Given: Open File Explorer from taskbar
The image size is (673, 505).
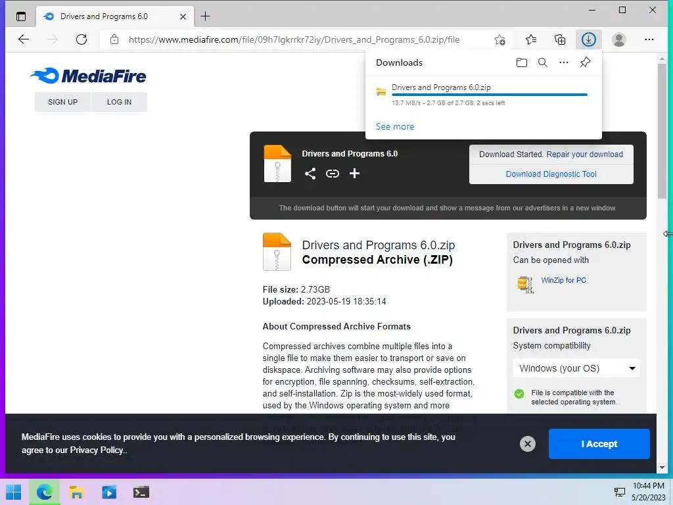Looking at the screenshot, I should tap(76, 492).
